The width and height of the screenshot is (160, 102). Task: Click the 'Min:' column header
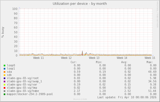[99, 62]
